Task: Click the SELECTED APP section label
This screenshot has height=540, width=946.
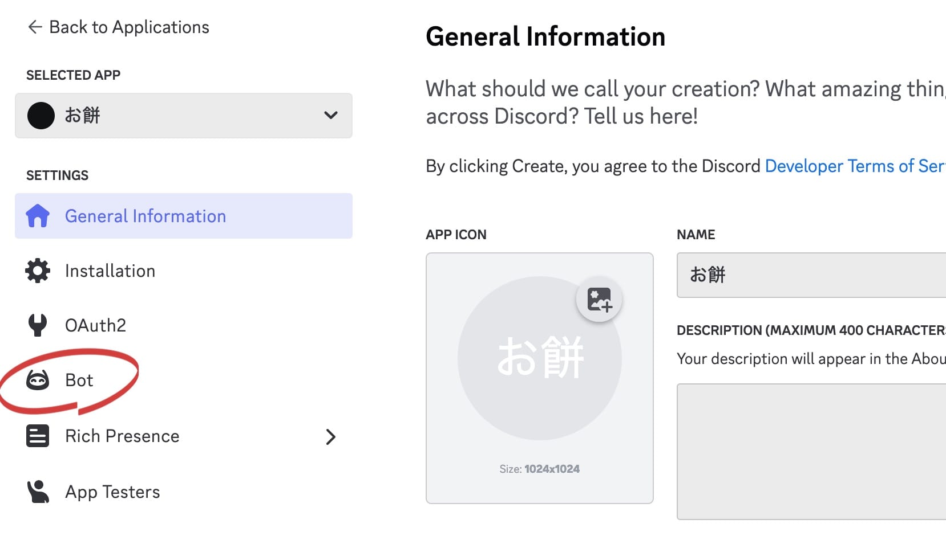Action: click(73, 75)
